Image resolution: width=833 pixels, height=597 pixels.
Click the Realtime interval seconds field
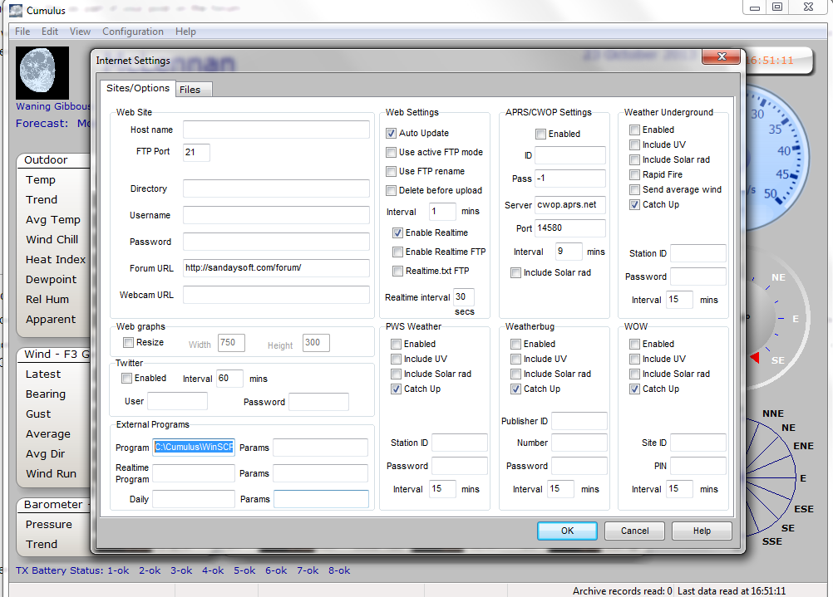pos(464,296)
